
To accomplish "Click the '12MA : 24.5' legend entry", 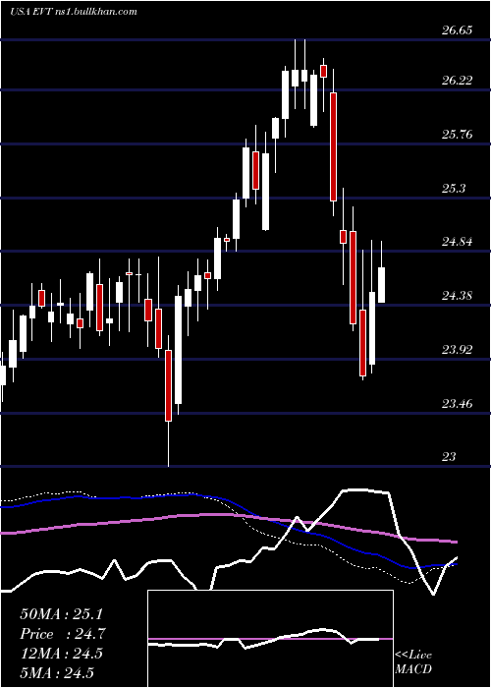I will [x=61, y=654].
